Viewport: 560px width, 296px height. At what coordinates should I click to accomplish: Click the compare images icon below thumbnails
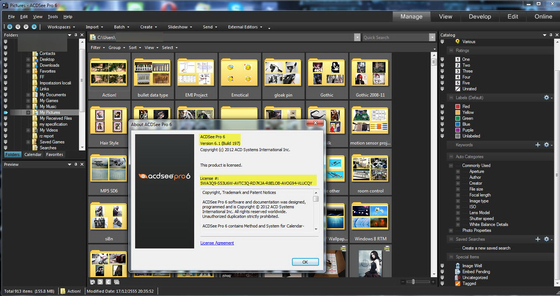[x=117, y=282]
